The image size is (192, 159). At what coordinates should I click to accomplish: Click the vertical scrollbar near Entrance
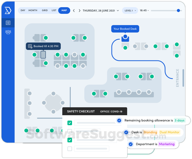pyautogui.click(x=183, y=78)
